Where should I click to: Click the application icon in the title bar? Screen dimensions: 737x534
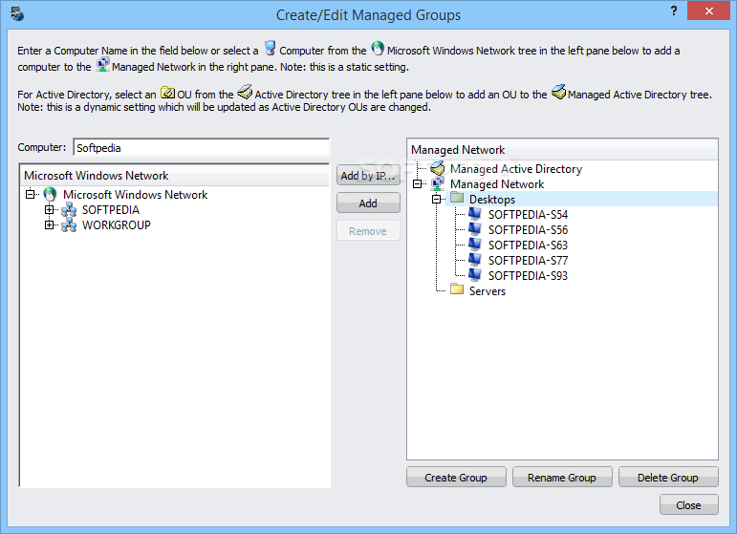coord(17,14)
